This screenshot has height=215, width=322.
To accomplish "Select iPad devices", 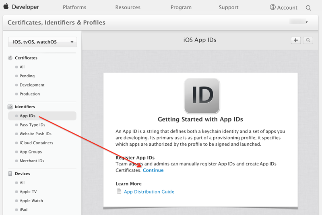I will (x=23, y=210).
